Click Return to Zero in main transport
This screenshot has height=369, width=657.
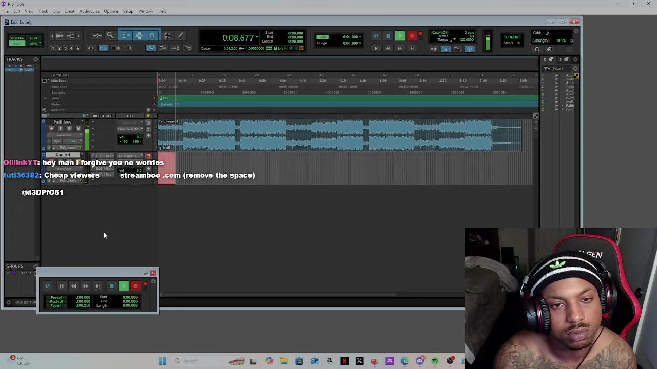(376, 48)
